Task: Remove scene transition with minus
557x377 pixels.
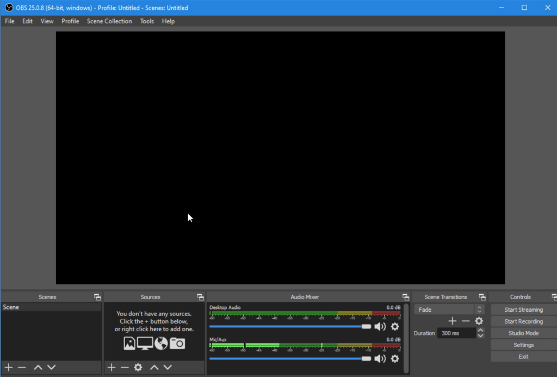Action: 466,321
